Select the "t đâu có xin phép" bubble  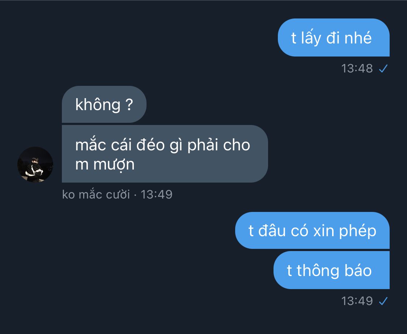312,230
